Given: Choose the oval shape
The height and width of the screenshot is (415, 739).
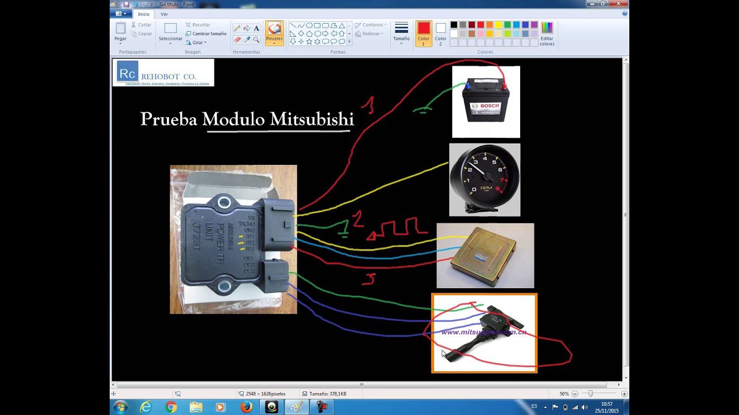Looking at the screenshot, I should (309, 26).
